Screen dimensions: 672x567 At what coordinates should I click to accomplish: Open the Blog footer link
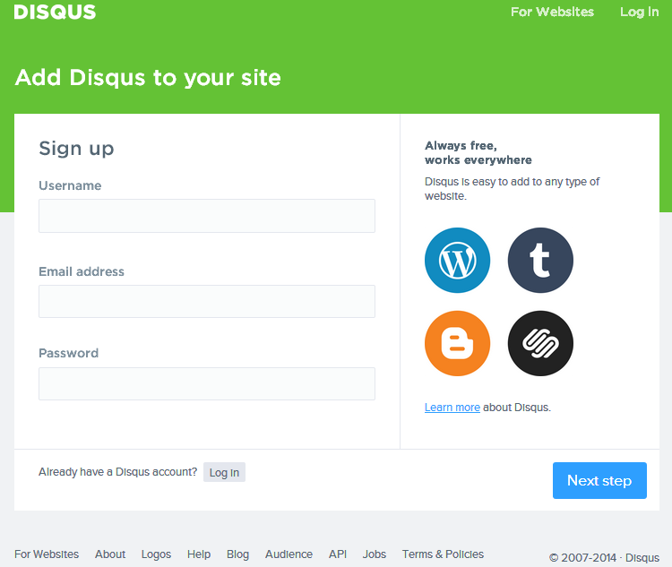(237, 554)
